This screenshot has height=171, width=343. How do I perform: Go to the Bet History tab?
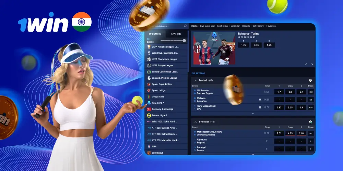pos(258,26)
